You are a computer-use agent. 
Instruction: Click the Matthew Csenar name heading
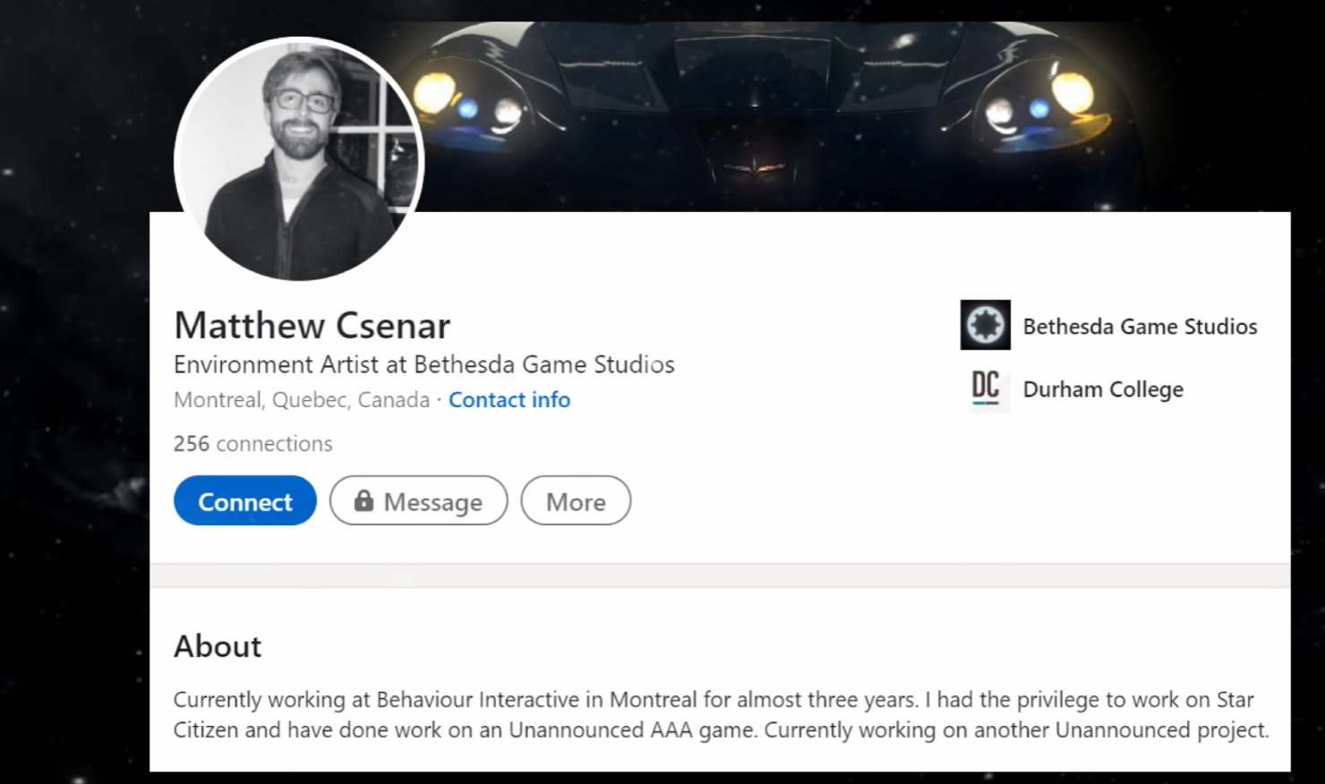click(312, 326)
